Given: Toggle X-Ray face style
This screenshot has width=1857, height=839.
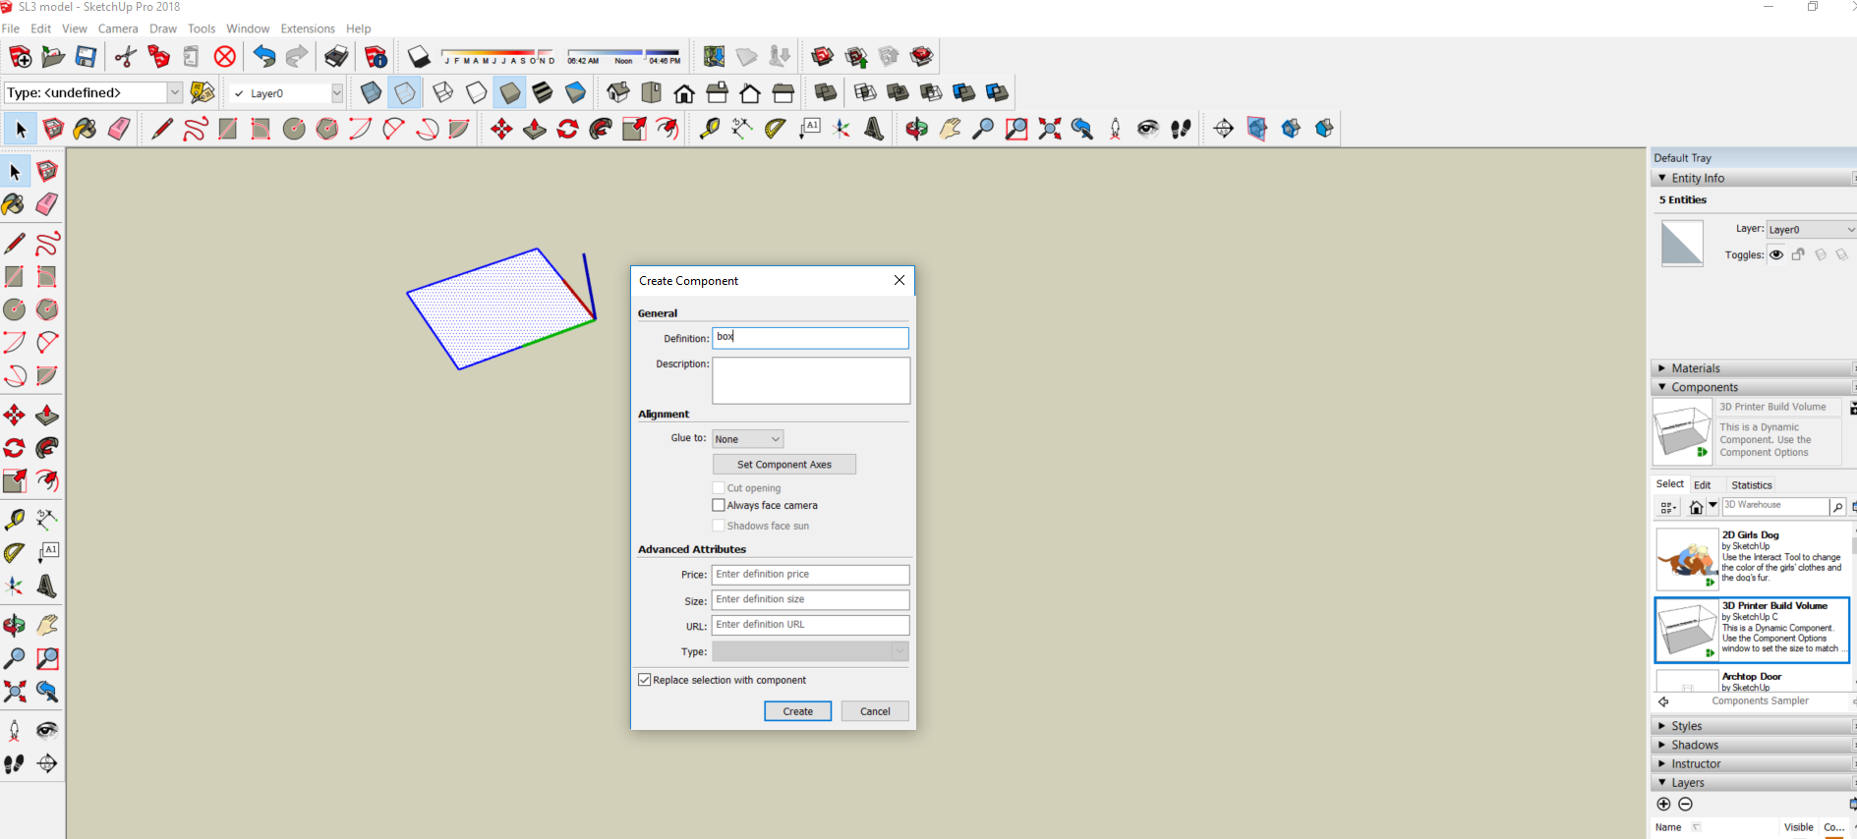Looking at the screenshot, I should 371,92.
